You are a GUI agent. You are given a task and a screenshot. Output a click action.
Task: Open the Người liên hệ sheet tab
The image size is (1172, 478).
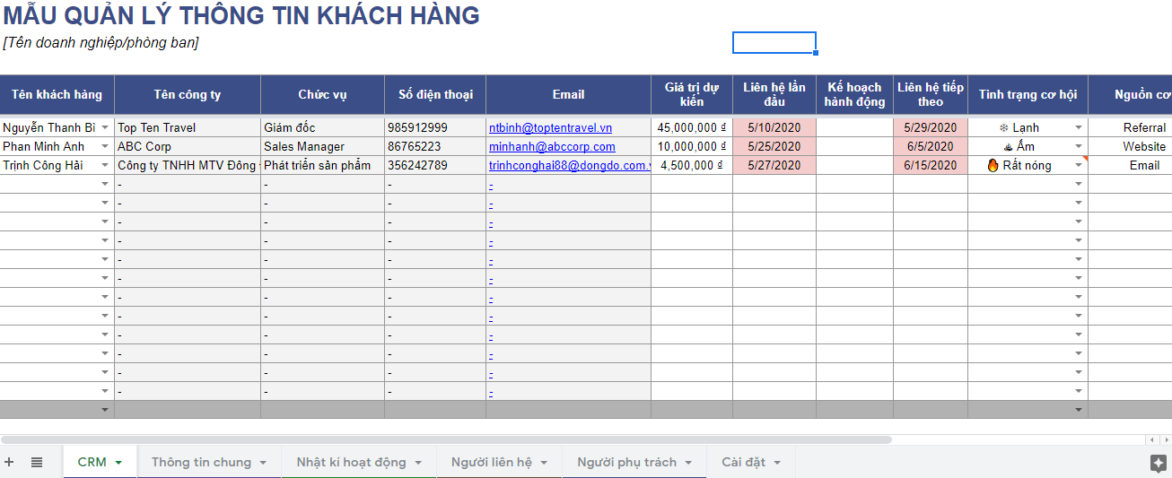(x=491, y=462)
